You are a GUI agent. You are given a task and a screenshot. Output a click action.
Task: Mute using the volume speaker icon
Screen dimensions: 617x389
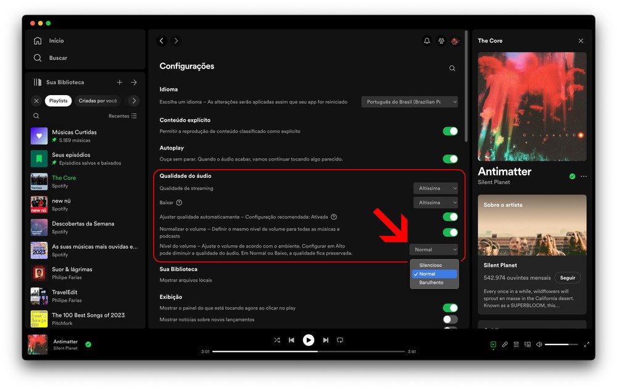pyautogui.click(x=539, y=345)
